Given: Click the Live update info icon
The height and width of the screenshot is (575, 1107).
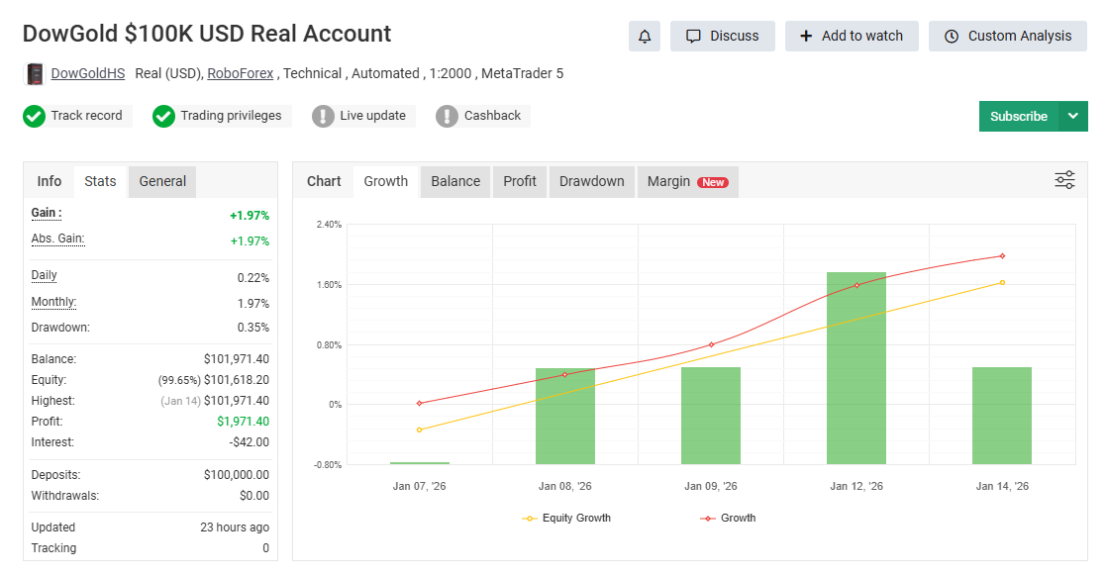Looking at the screenshot, I should click(x=321, y=116).
